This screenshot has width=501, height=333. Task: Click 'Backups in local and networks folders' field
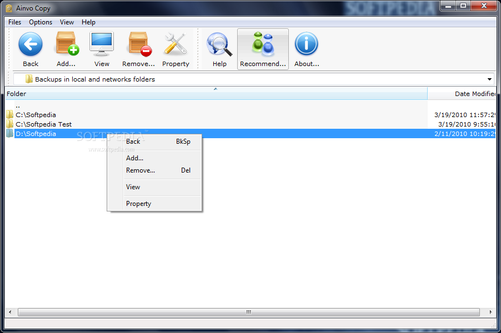tap(253, 79)
